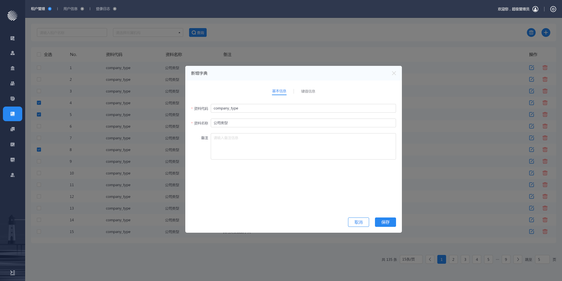562x281 pixels.
Task: Switch to the 用户信息 top tab
Action: pyautogui.click(x=71, y=9)
